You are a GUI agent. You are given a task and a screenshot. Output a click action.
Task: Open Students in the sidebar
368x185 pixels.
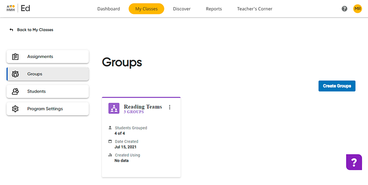(48, 92)
